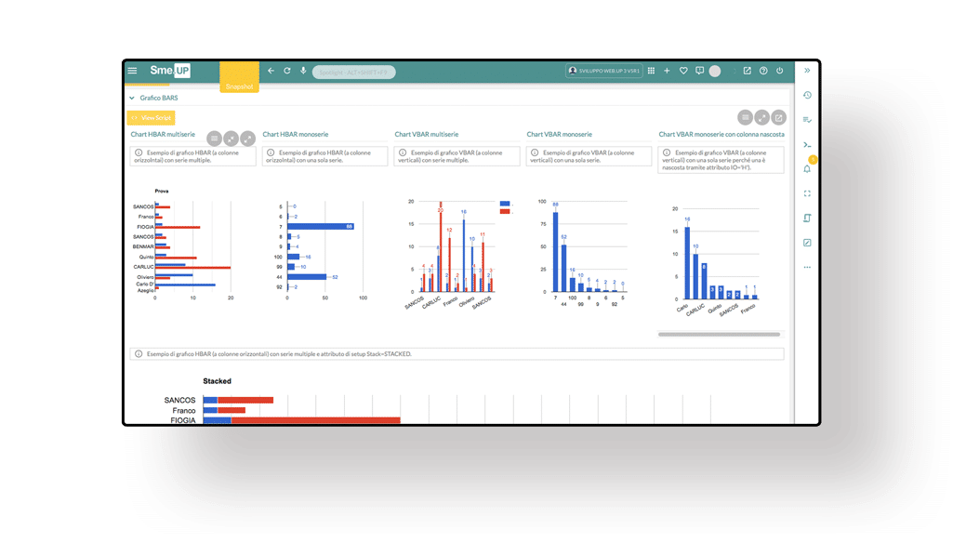Click the heart favorites icon
Screen dimensions: 953x543
point(683,71)
